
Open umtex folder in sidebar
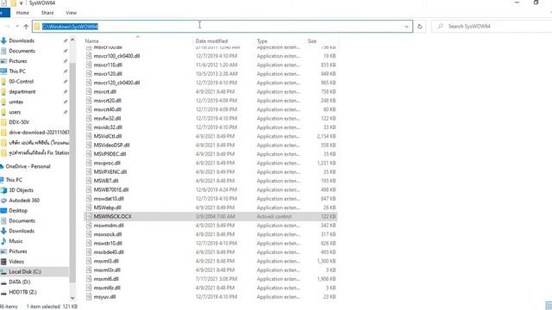16,102
